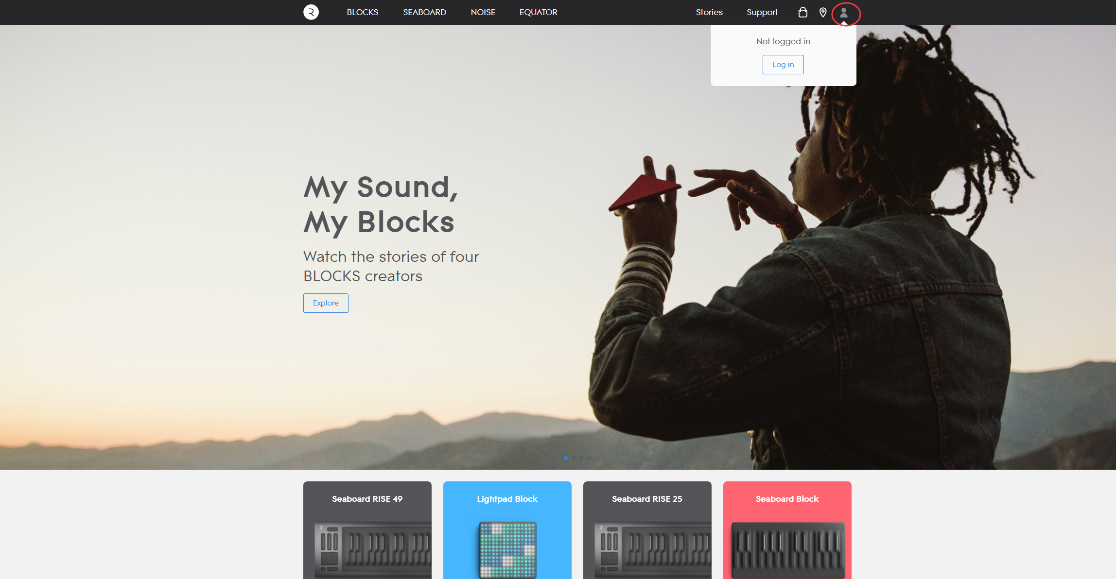The image size is (1116, 579).
Task: Open the Lightpad Block product card
Action: point(507,530)
